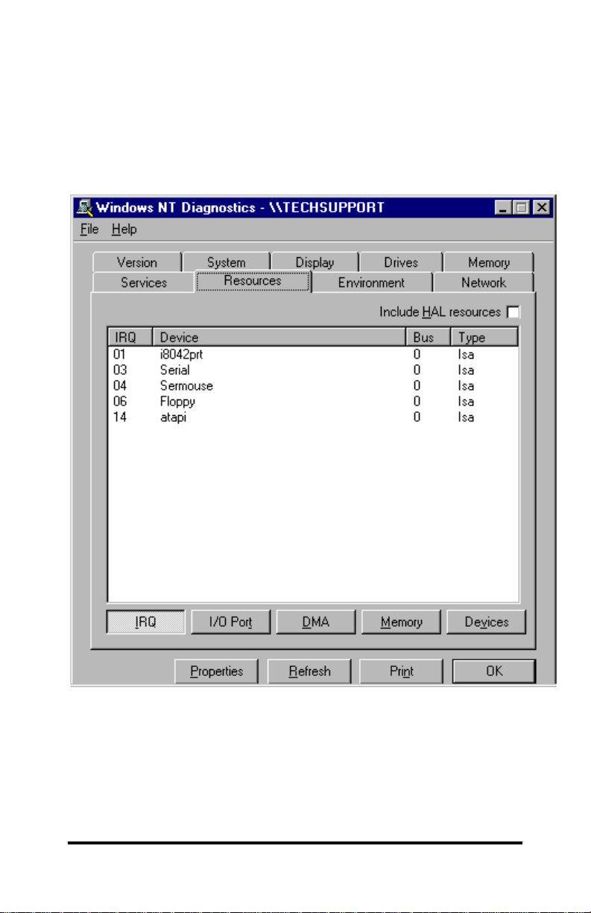The height and width of the screenshot is (913, 591).
Task: Open Properties for the selected resource
Action: click(x=216, y=671)
